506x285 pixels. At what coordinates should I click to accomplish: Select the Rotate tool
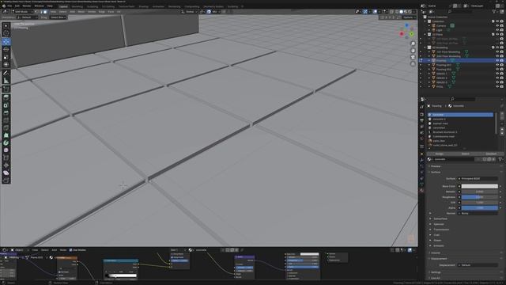6,49
